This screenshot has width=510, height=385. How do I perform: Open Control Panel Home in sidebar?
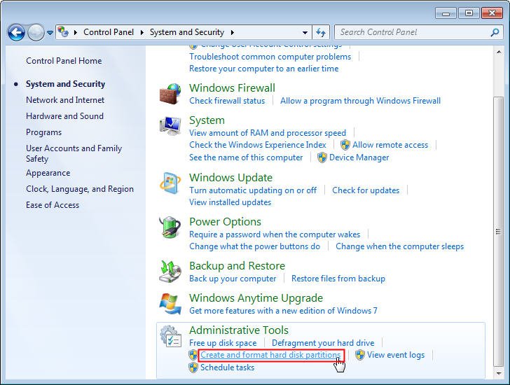click(x=64, y=61)
